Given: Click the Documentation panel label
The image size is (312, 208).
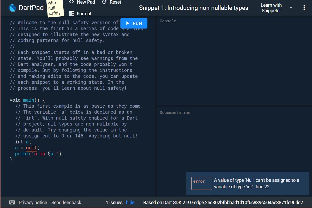Looking at the screenshot, I should 175,113.
